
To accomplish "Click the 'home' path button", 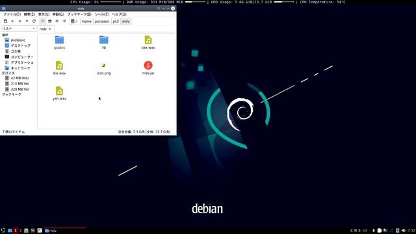I will pos(86,21).
